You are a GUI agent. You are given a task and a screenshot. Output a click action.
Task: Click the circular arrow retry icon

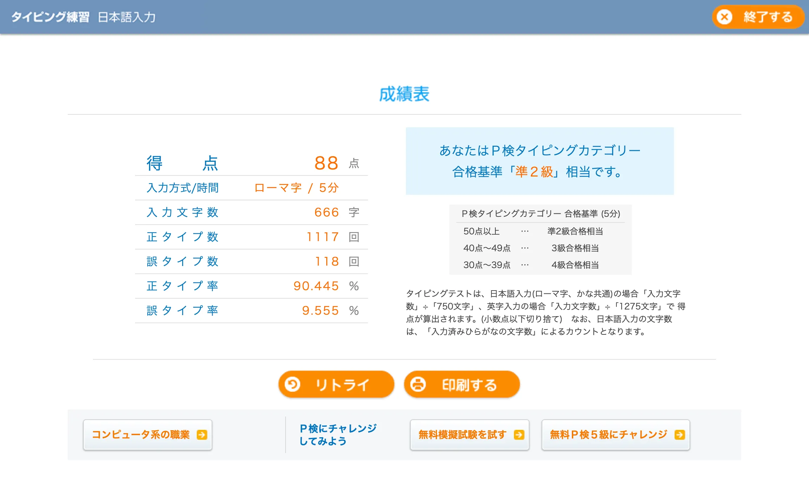click(x=292, y=384)
